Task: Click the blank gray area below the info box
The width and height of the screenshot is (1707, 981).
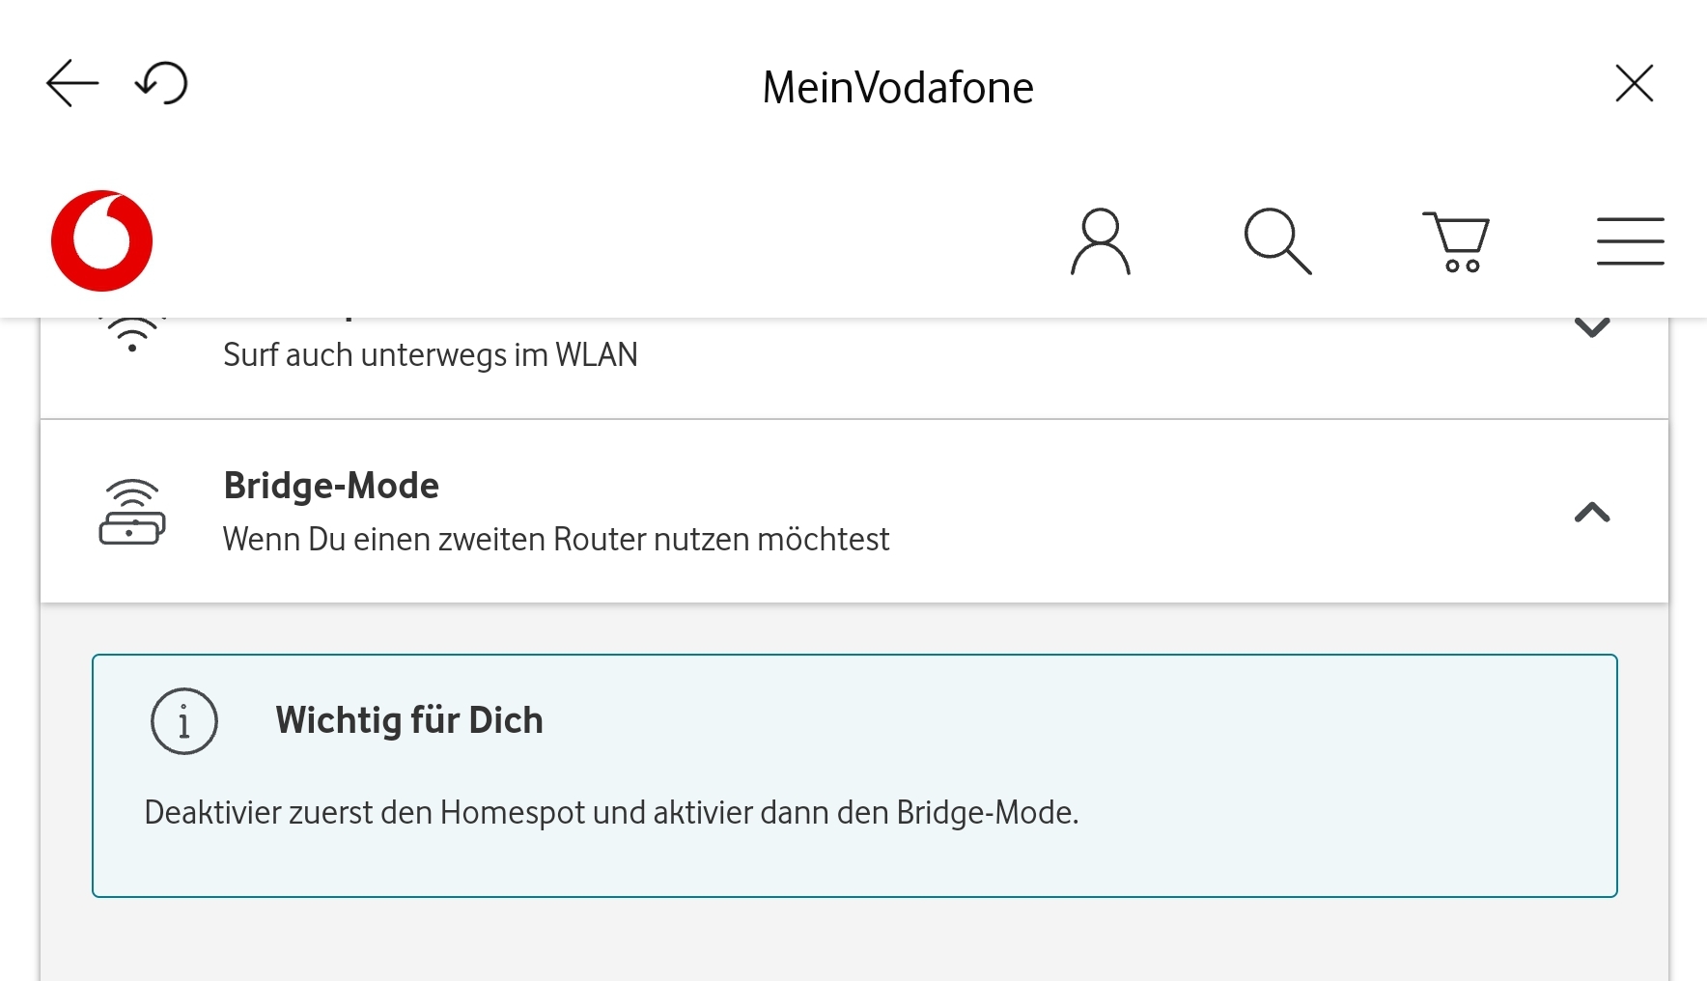Action: click(x=853, y=941)
